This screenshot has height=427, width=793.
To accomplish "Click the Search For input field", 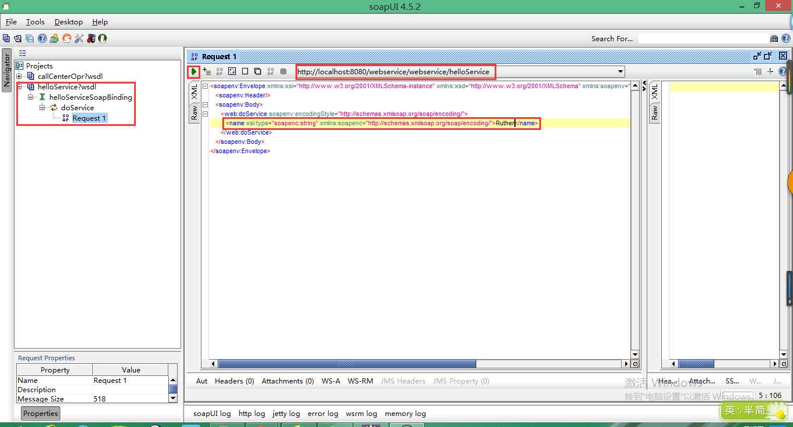I will point(703,38).
